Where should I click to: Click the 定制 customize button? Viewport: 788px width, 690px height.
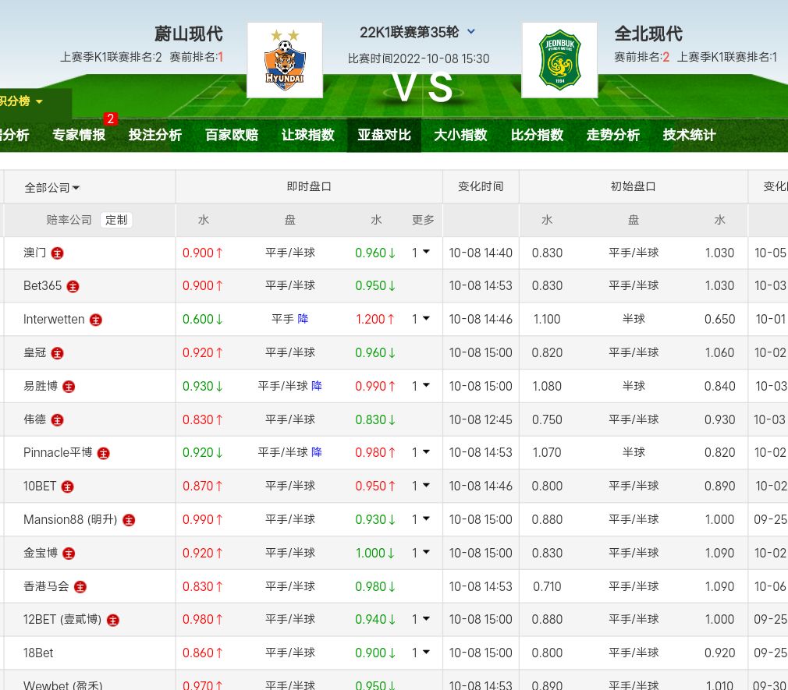(116, 220)
